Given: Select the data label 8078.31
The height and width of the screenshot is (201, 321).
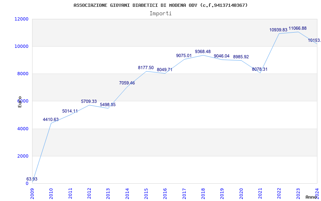Looking at the screenshot, I should pyautogui.click(x=260, y=69).
